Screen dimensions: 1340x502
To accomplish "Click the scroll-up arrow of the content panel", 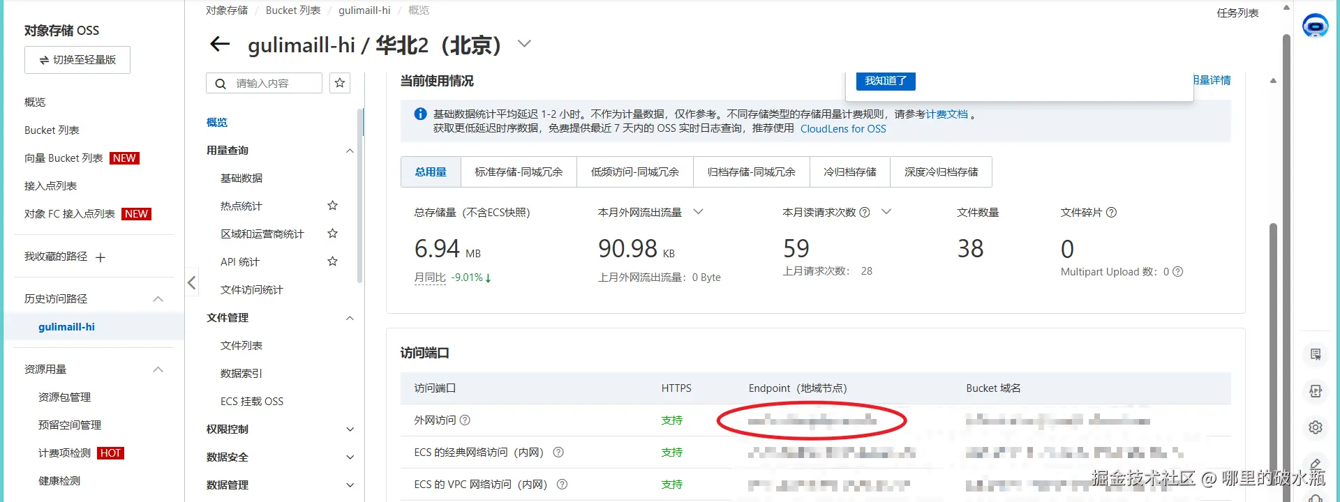I will (x=1273, y=81).
